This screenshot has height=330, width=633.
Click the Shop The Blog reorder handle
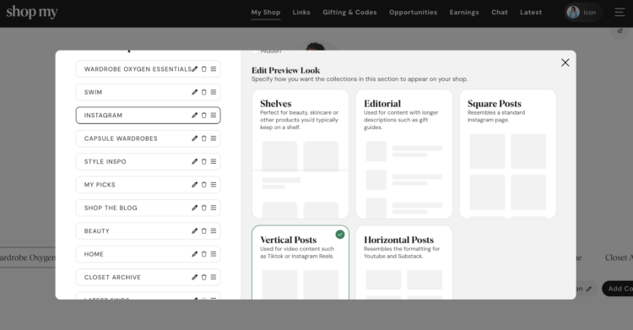coord(214,208)
